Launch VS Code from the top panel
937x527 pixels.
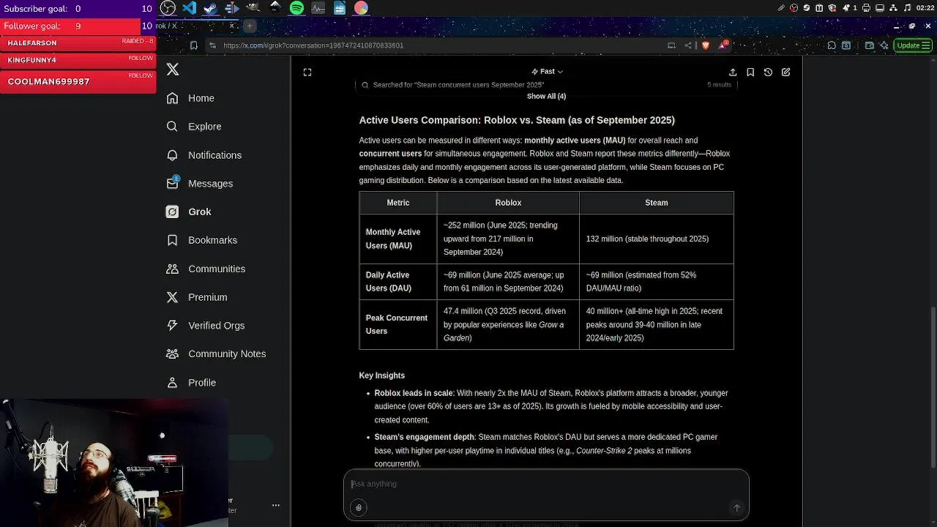pyautogui.click(x=189, y=8)
